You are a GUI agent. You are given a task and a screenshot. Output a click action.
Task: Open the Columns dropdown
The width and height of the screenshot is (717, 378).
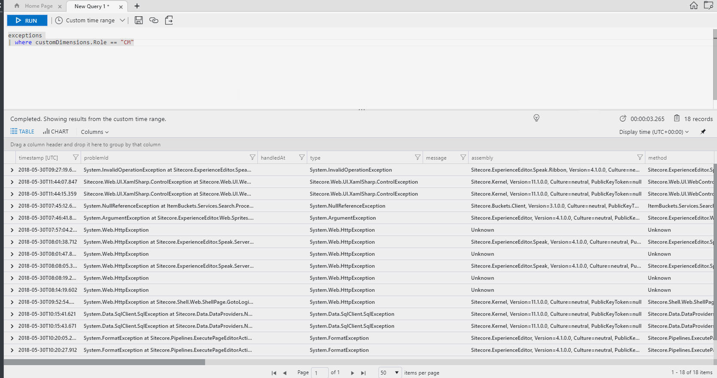click(95, 132)
